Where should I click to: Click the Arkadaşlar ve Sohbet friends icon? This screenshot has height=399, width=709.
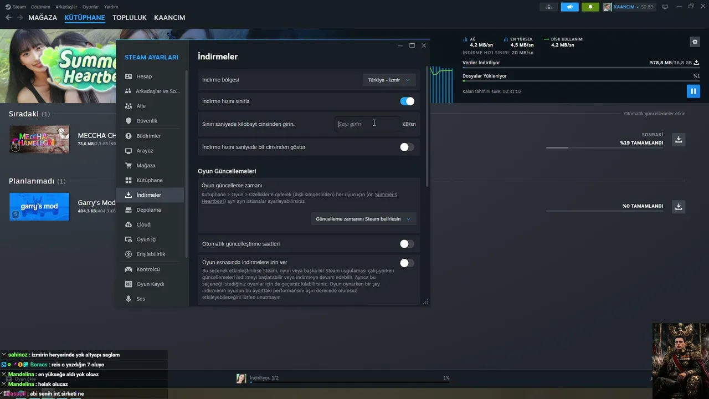(129, 91)
